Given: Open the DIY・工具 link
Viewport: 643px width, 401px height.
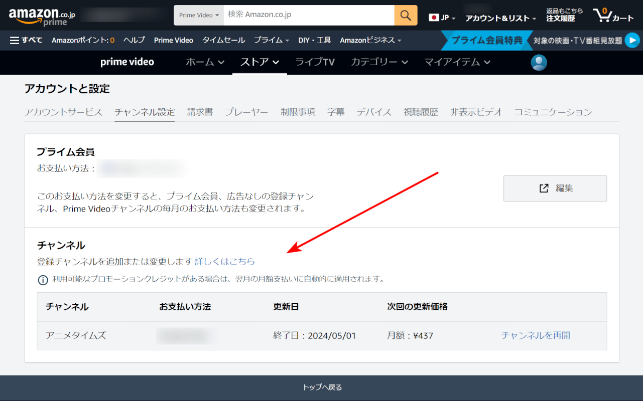Looking at the screenshot, I should click(314, 40).
